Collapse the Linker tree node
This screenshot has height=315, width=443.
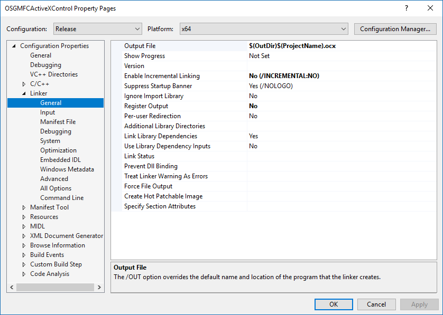click(24, 93)
